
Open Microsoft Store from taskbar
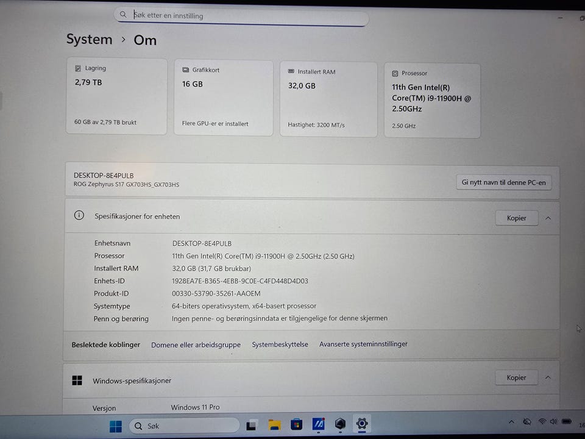click(297, 424)
